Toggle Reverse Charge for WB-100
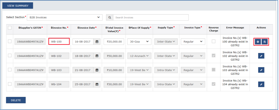 pyautogui.click(x=213, y=41)
